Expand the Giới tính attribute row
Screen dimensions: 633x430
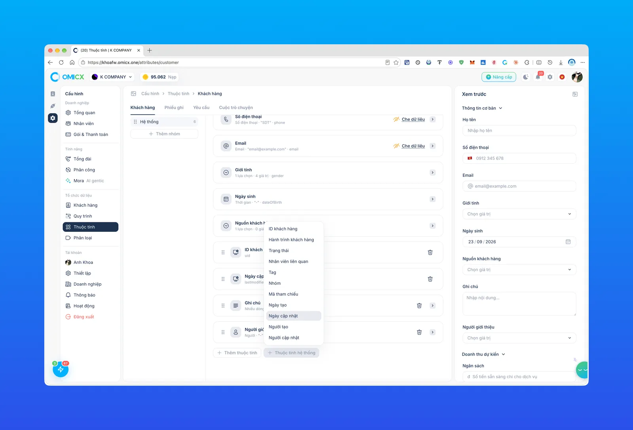pos(433,172)
